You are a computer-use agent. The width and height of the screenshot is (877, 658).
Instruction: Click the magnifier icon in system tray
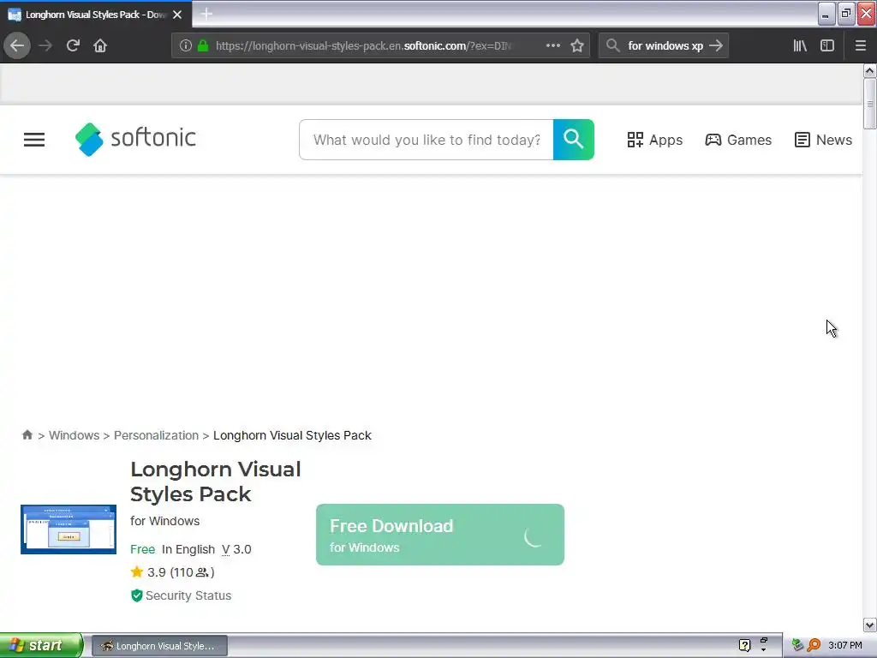(x=814, y=645)
